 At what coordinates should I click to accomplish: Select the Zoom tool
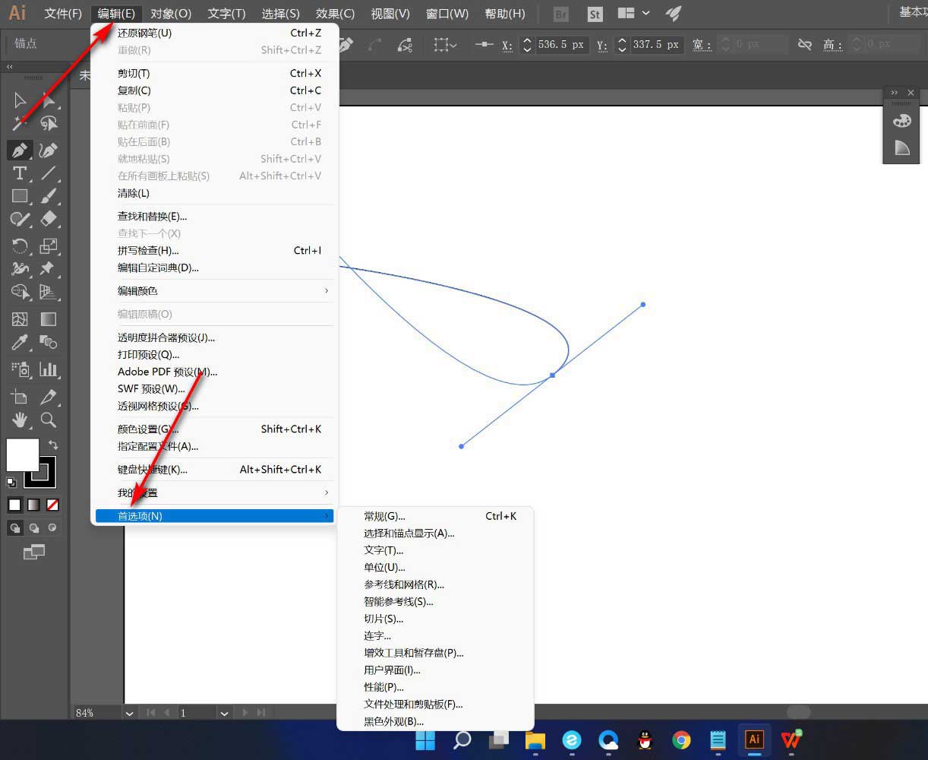click(x=48, y=420)
